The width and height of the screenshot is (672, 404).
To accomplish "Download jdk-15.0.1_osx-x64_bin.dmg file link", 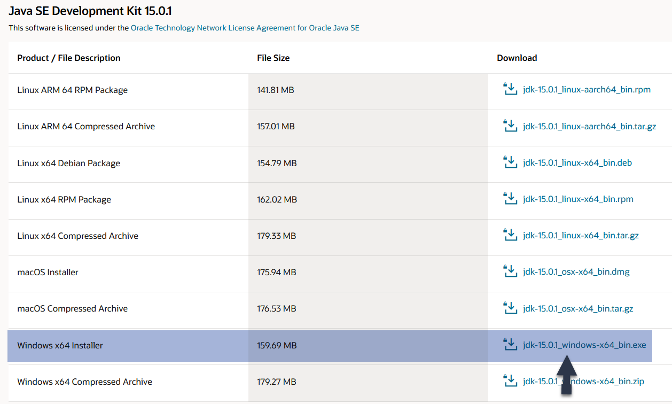I will [x=576, y=272].
